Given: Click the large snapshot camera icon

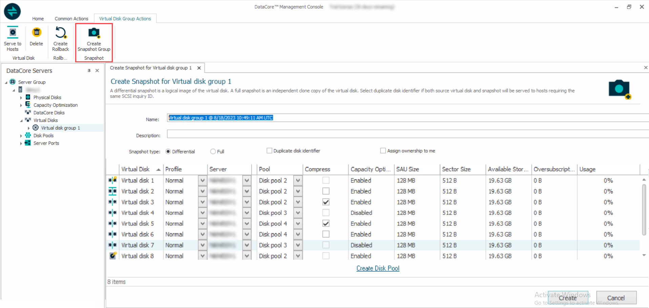Looking at the screenshot, I should (x=620, y=89).
